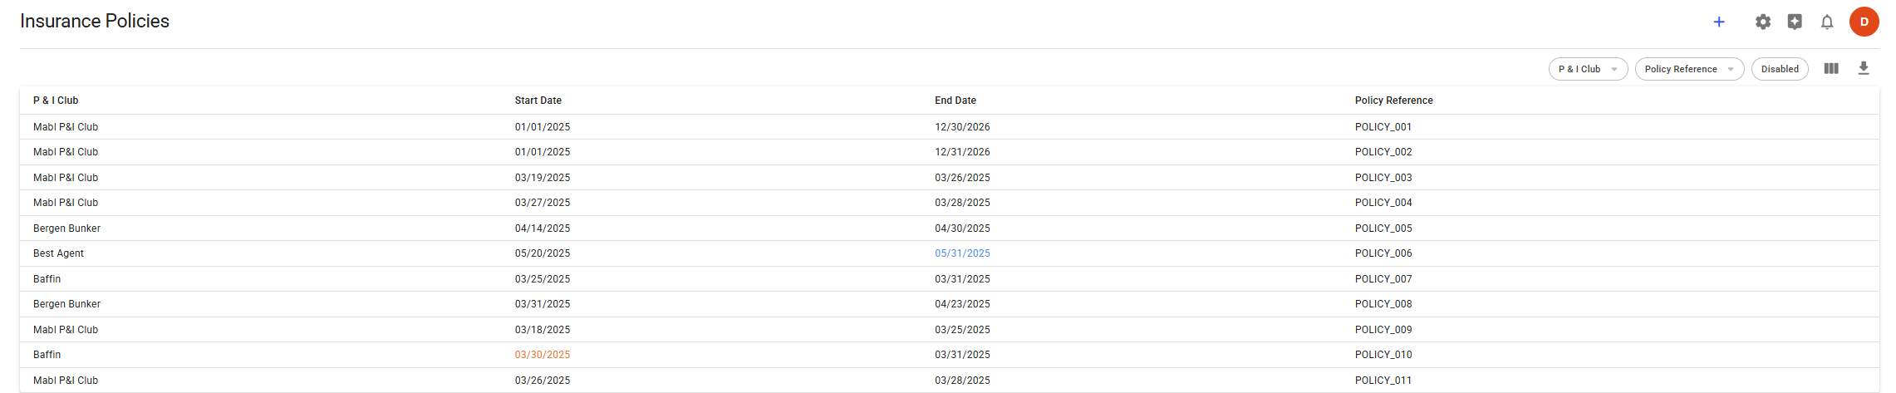Screen dimensions: 1896x393
Task: Click the blue 05/31/2025 end date
Action: pyautogui.click(x=962, y=253)
